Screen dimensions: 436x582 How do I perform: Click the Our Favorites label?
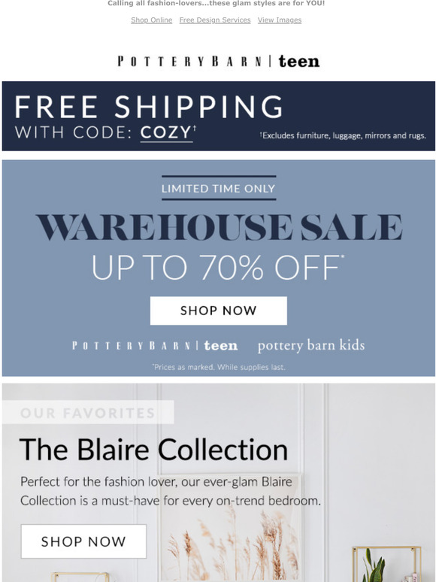click(x=88, y=412)
